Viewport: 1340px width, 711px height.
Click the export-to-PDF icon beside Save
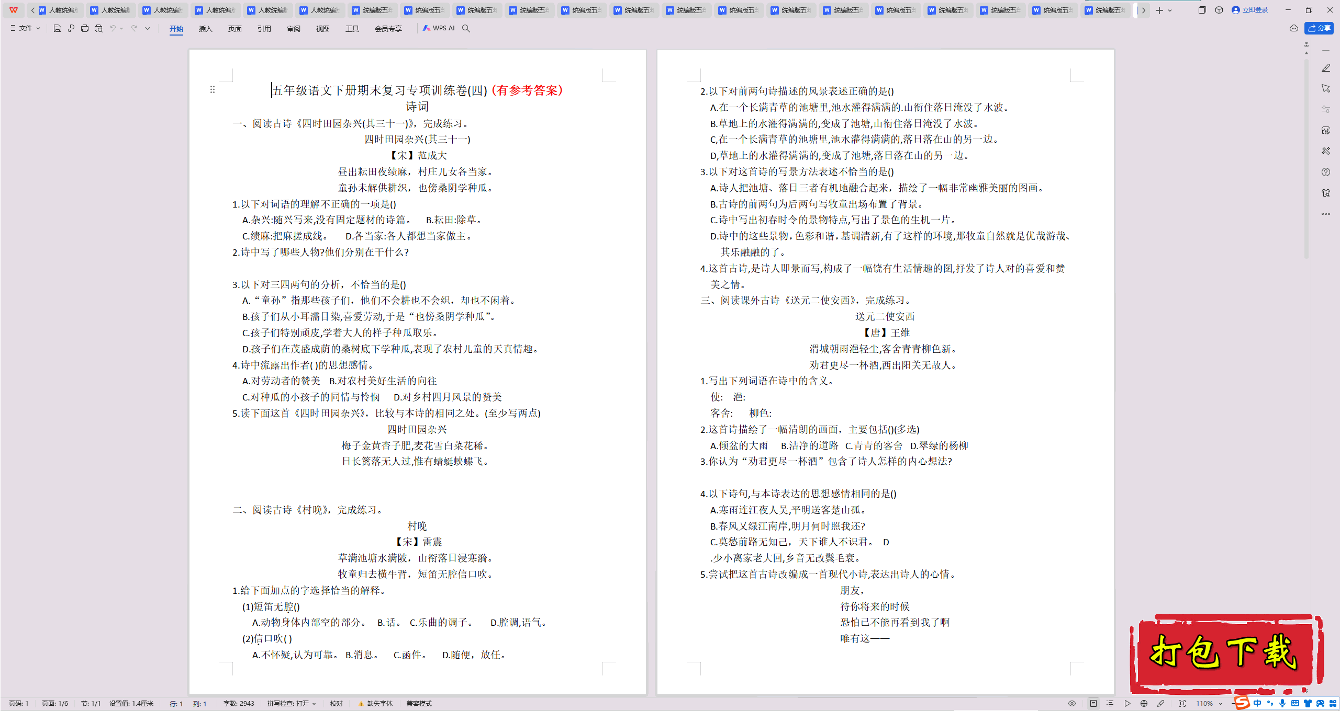click(x=71, y=28)
